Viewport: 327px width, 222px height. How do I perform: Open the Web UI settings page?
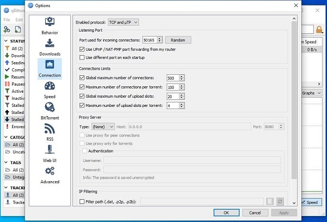coord(50,154)
